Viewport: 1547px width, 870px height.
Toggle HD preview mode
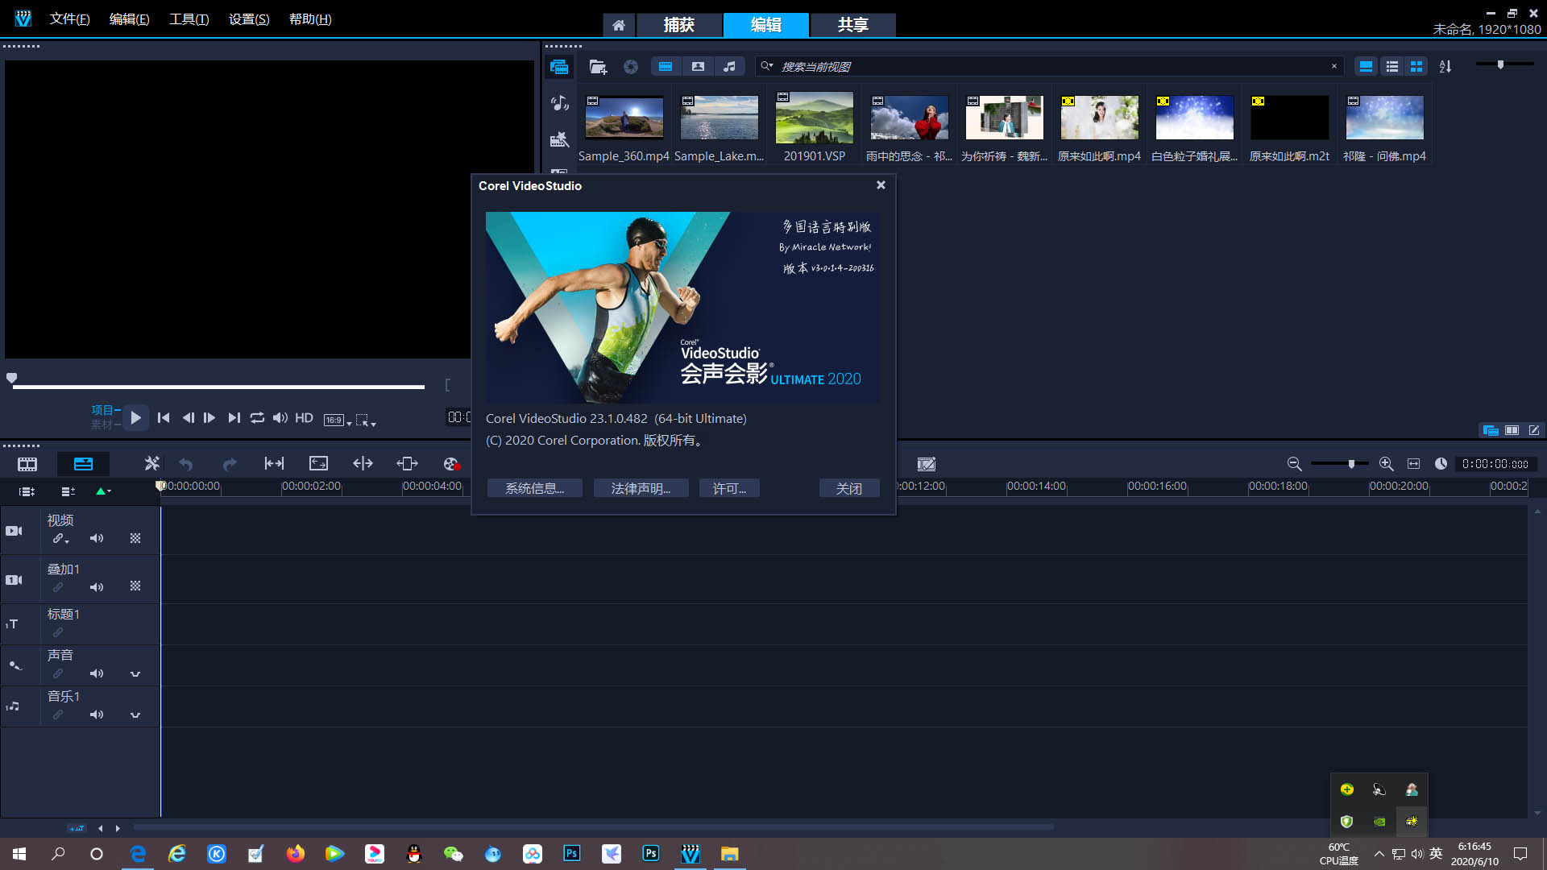pos(304,417)
